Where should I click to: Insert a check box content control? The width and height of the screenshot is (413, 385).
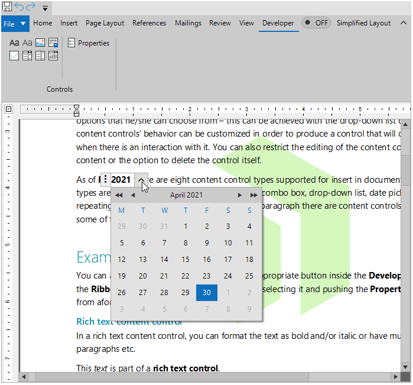click(x=14, y=56)
